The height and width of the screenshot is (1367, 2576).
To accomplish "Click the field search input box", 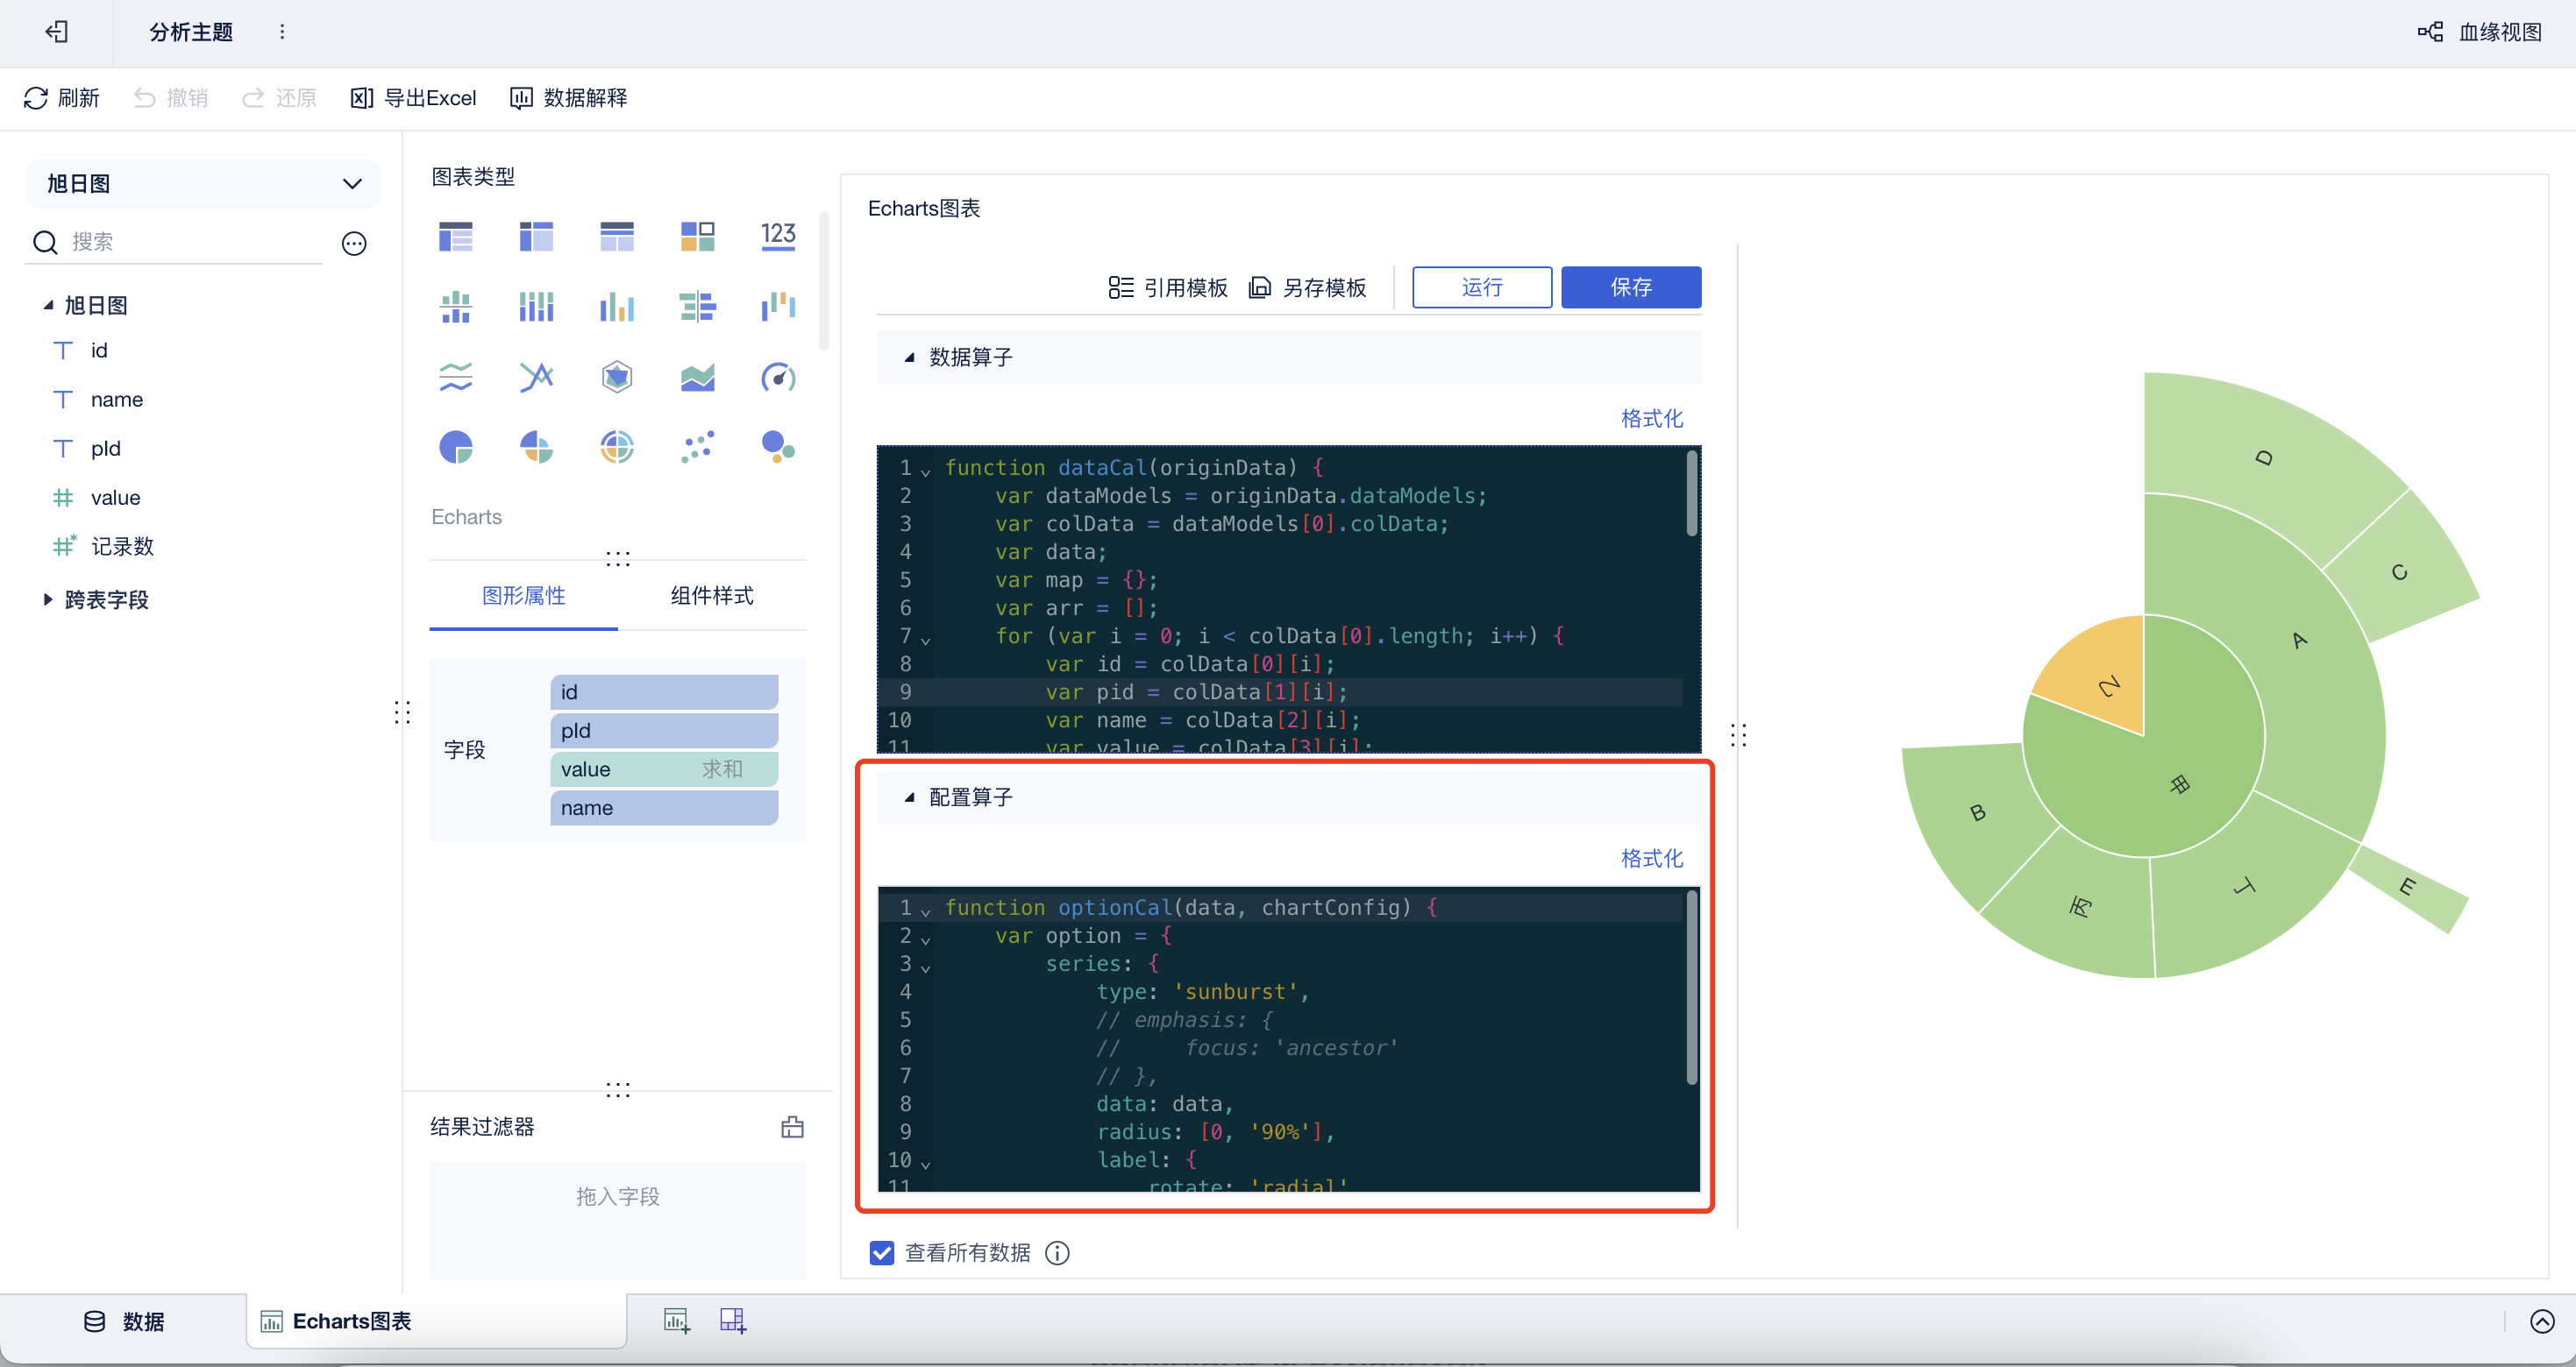I will (190, 242).
